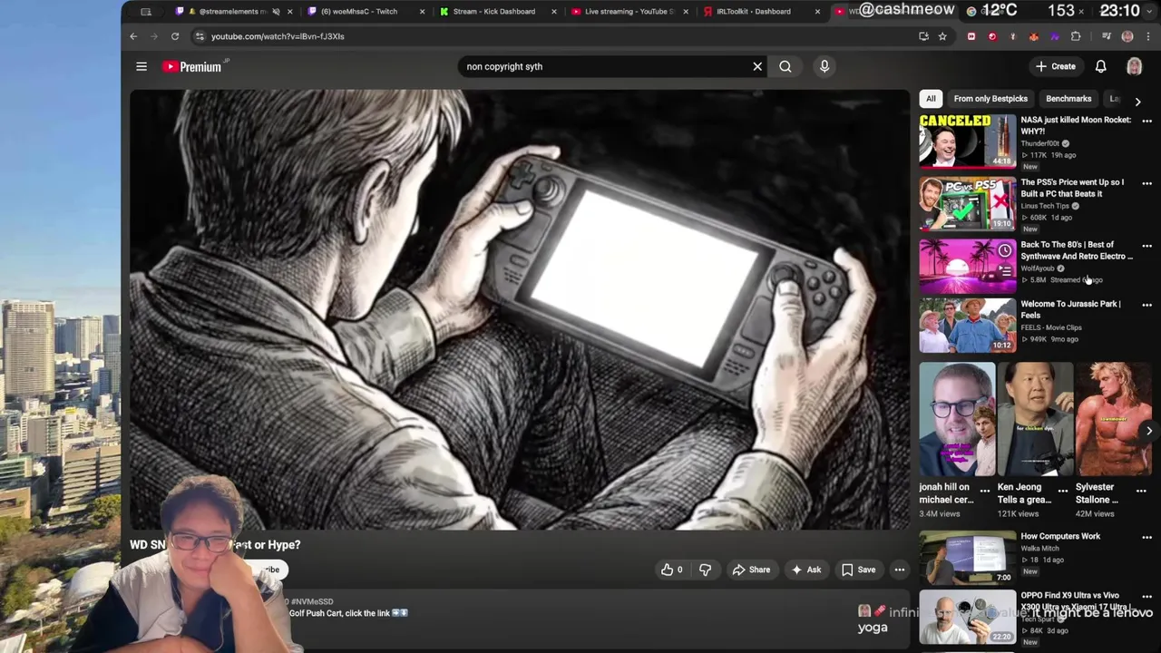This screenshot has height=653, width=1161.
Task: Open options for Welcome To Jurassic Park video
Action: coord(1146,305)
